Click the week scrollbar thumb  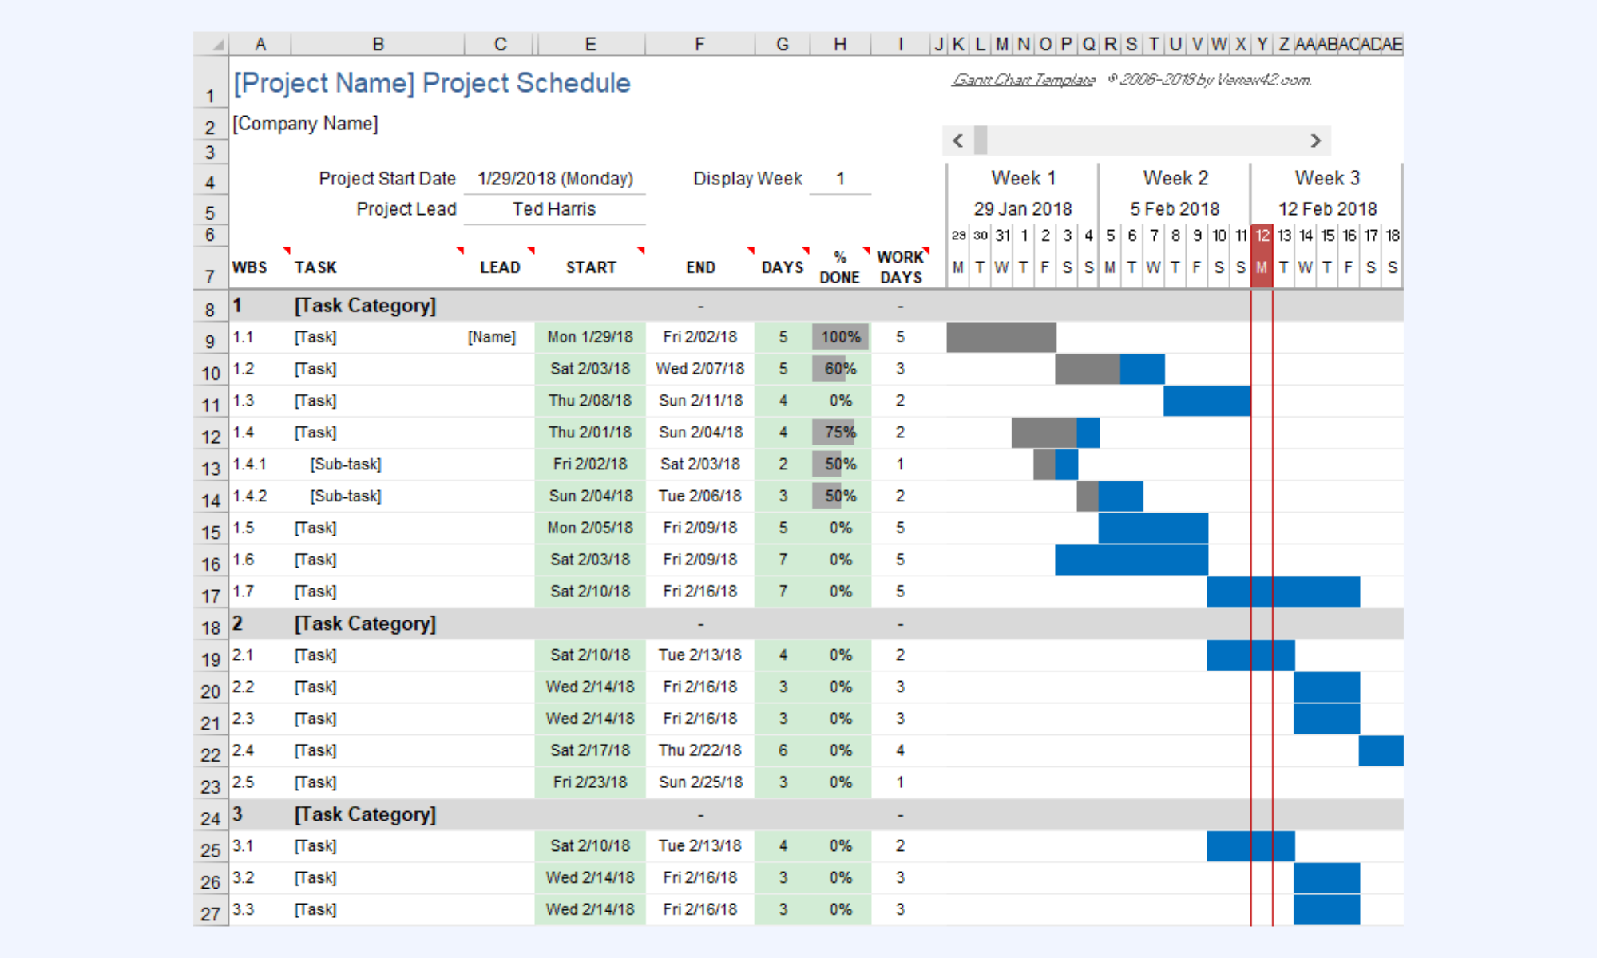click(981, 141)
